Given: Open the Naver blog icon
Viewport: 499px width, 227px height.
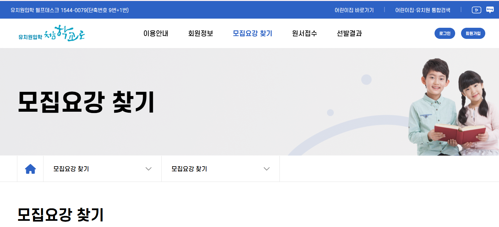Looking at the screenshot, I should (490, 10).
